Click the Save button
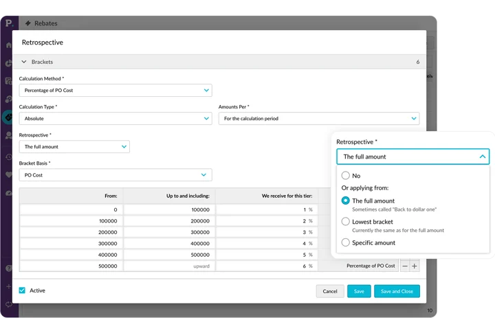495x333 pixels. pos(359,291)
